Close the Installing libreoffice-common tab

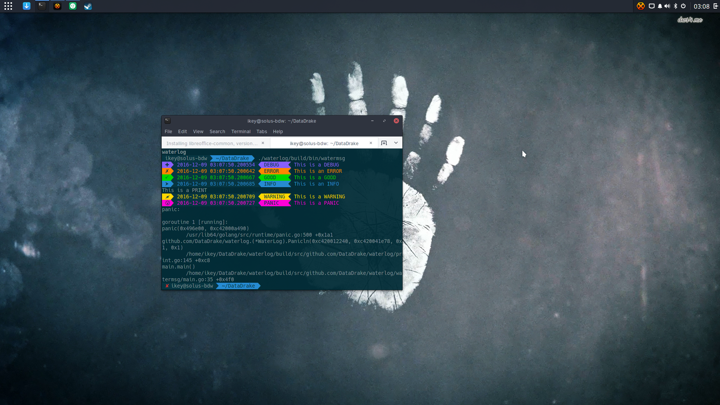click(263, 143)
